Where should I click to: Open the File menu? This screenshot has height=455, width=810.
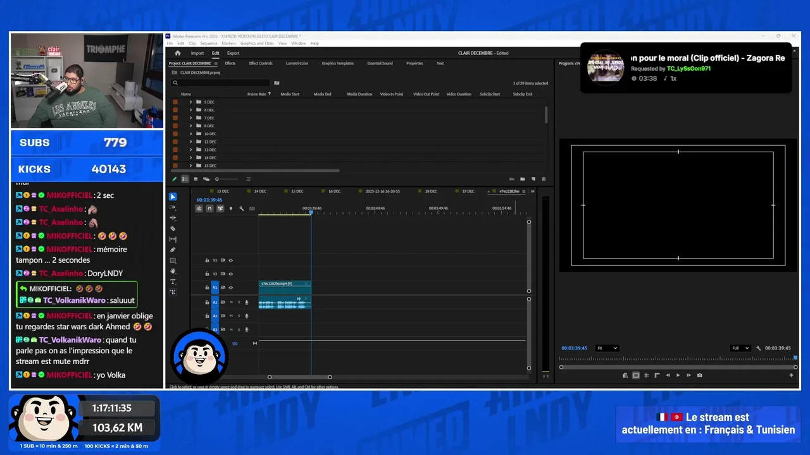[170, 44]
